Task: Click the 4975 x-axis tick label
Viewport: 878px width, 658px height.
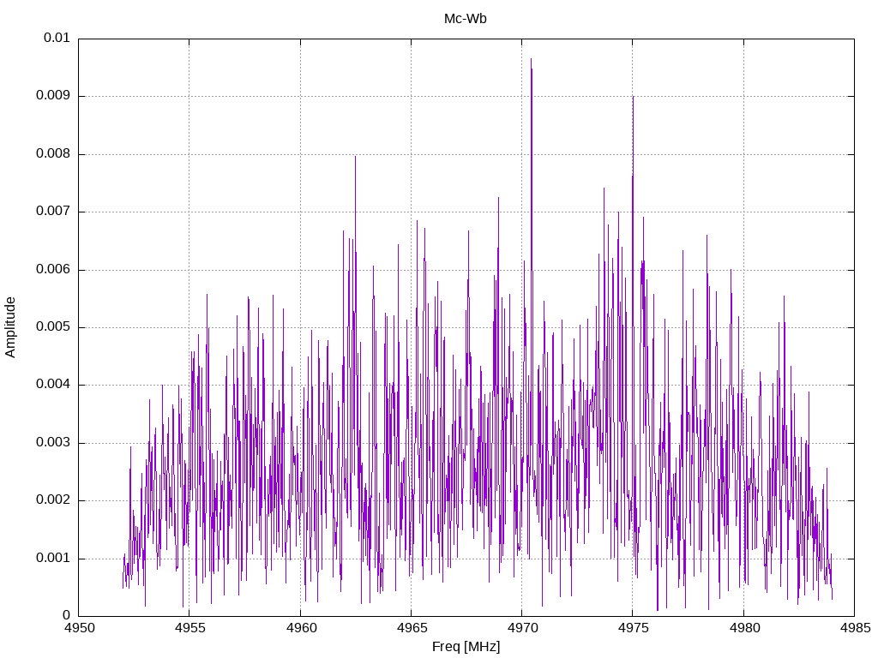Action: [633, 628]
